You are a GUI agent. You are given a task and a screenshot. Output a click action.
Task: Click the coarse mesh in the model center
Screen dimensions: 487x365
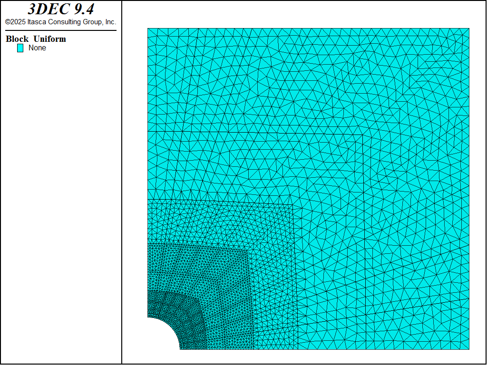[309, 190]
